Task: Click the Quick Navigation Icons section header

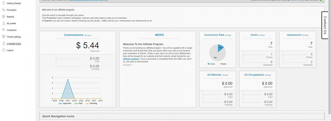Action: click(x=58, y=116)
